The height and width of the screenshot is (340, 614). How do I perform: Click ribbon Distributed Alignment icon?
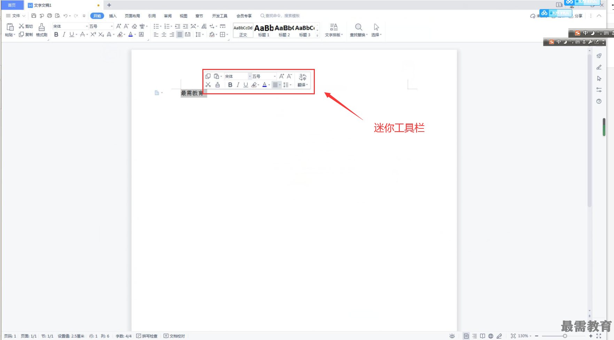coord(188,34)
